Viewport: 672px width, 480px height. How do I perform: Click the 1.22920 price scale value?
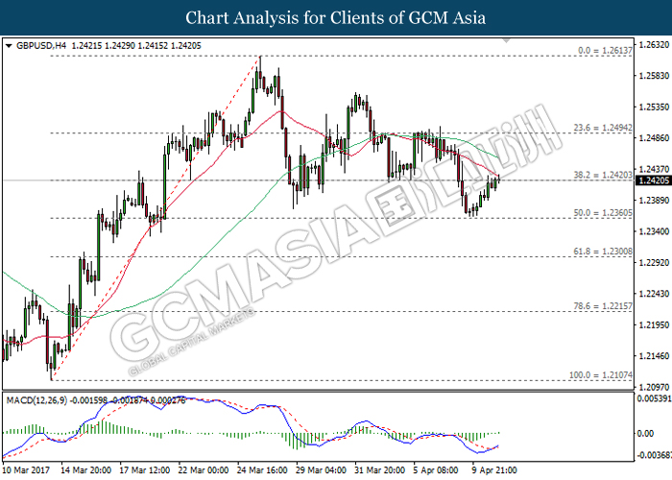pyautogui.click(x=654, y=263)
